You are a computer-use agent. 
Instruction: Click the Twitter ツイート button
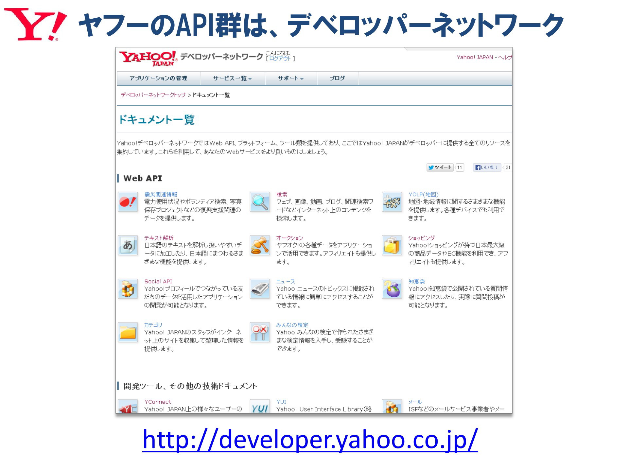click(440, 167)
